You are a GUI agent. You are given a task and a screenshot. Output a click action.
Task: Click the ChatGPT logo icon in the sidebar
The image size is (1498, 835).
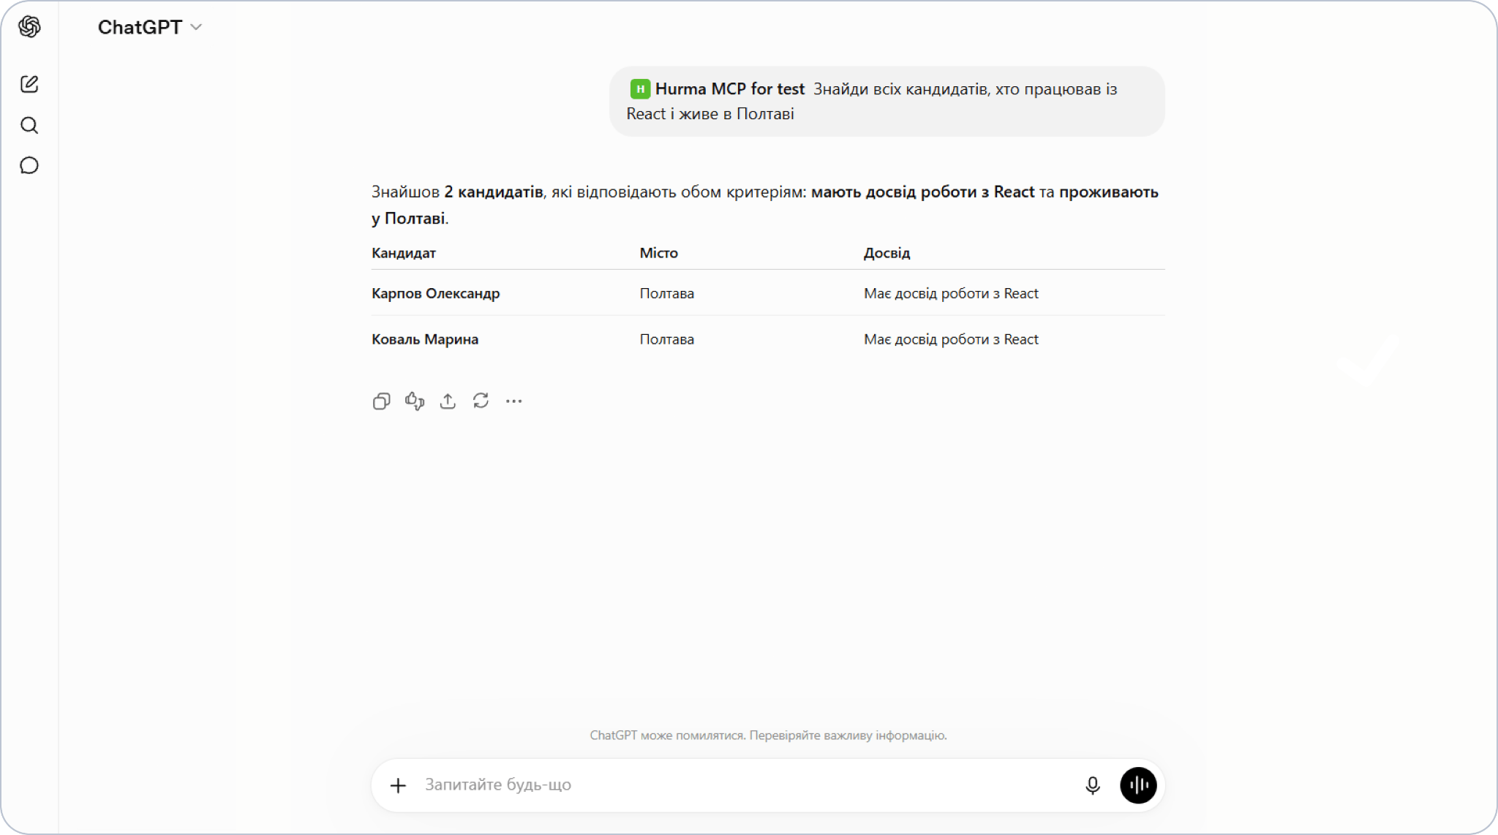(29, 27)
